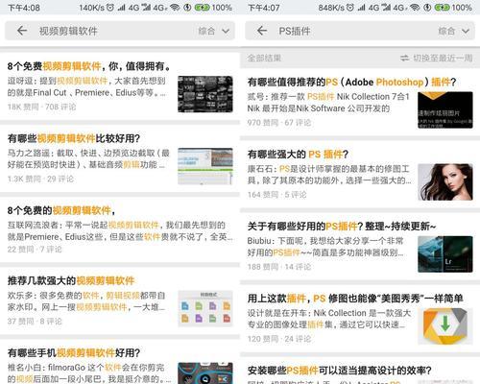Viewport: 480px width, 384px height.
Task: Tap file-icons thumbnail of 推荐几款强大的 article
Action: point(205,308)
